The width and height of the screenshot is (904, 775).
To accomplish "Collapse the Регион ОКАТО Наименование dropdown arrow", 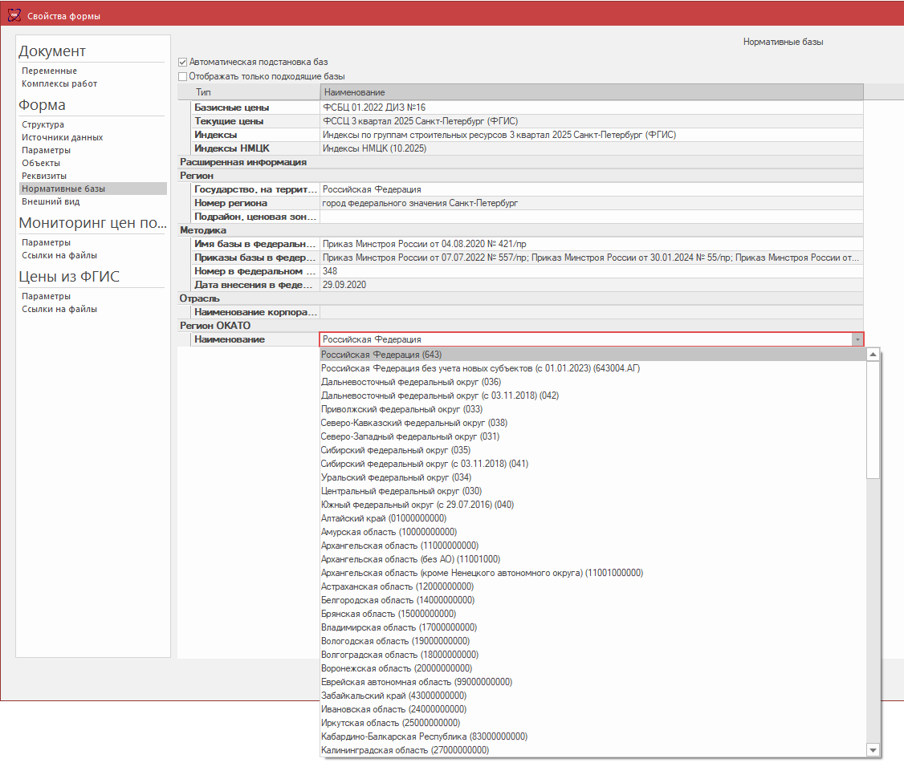I will coord(857,339).
